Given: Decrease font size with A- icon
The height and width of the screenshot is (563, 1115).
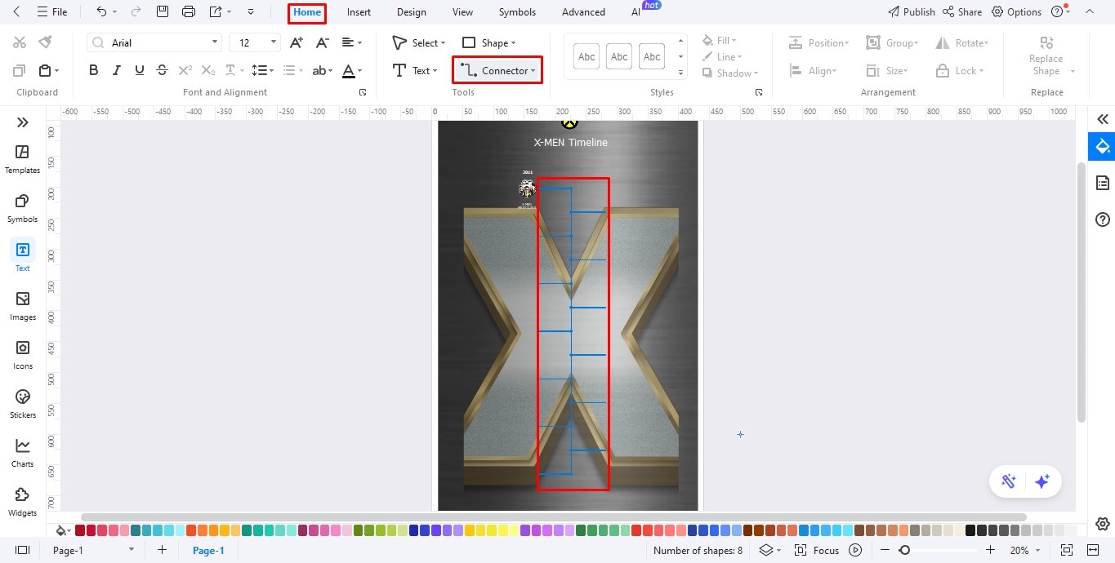Looking at the screenshot, I should click(323, 42).
